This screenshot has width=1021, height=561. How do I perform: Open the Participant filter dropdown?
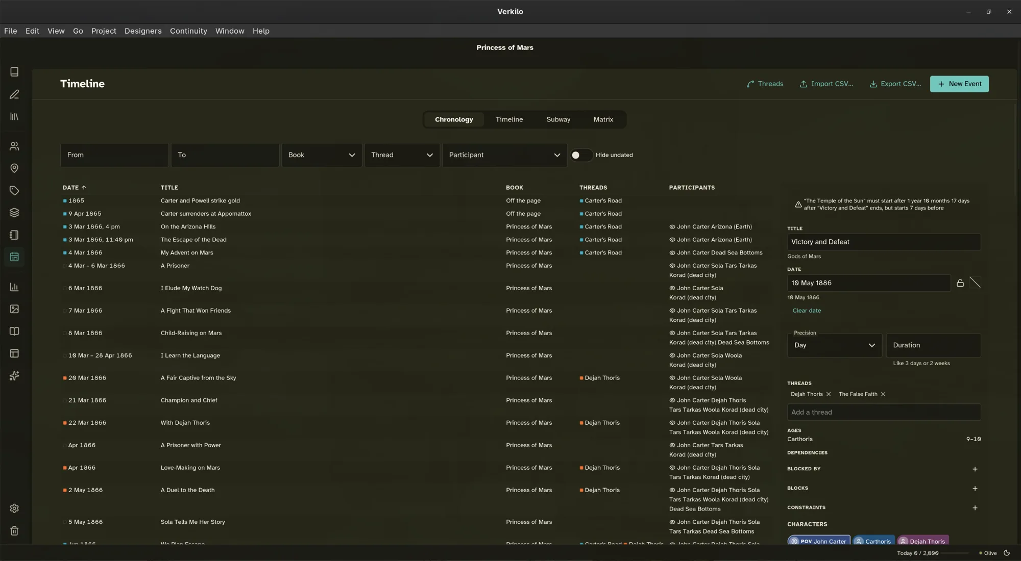(x=504, y=155)
